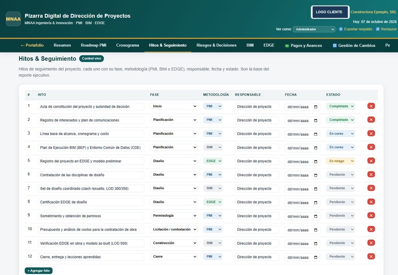Image resolution: width=398 pixels, height=275 pixels.
Task: Open calendar icon for hito 3 fecha
Action: pos(316,134)
